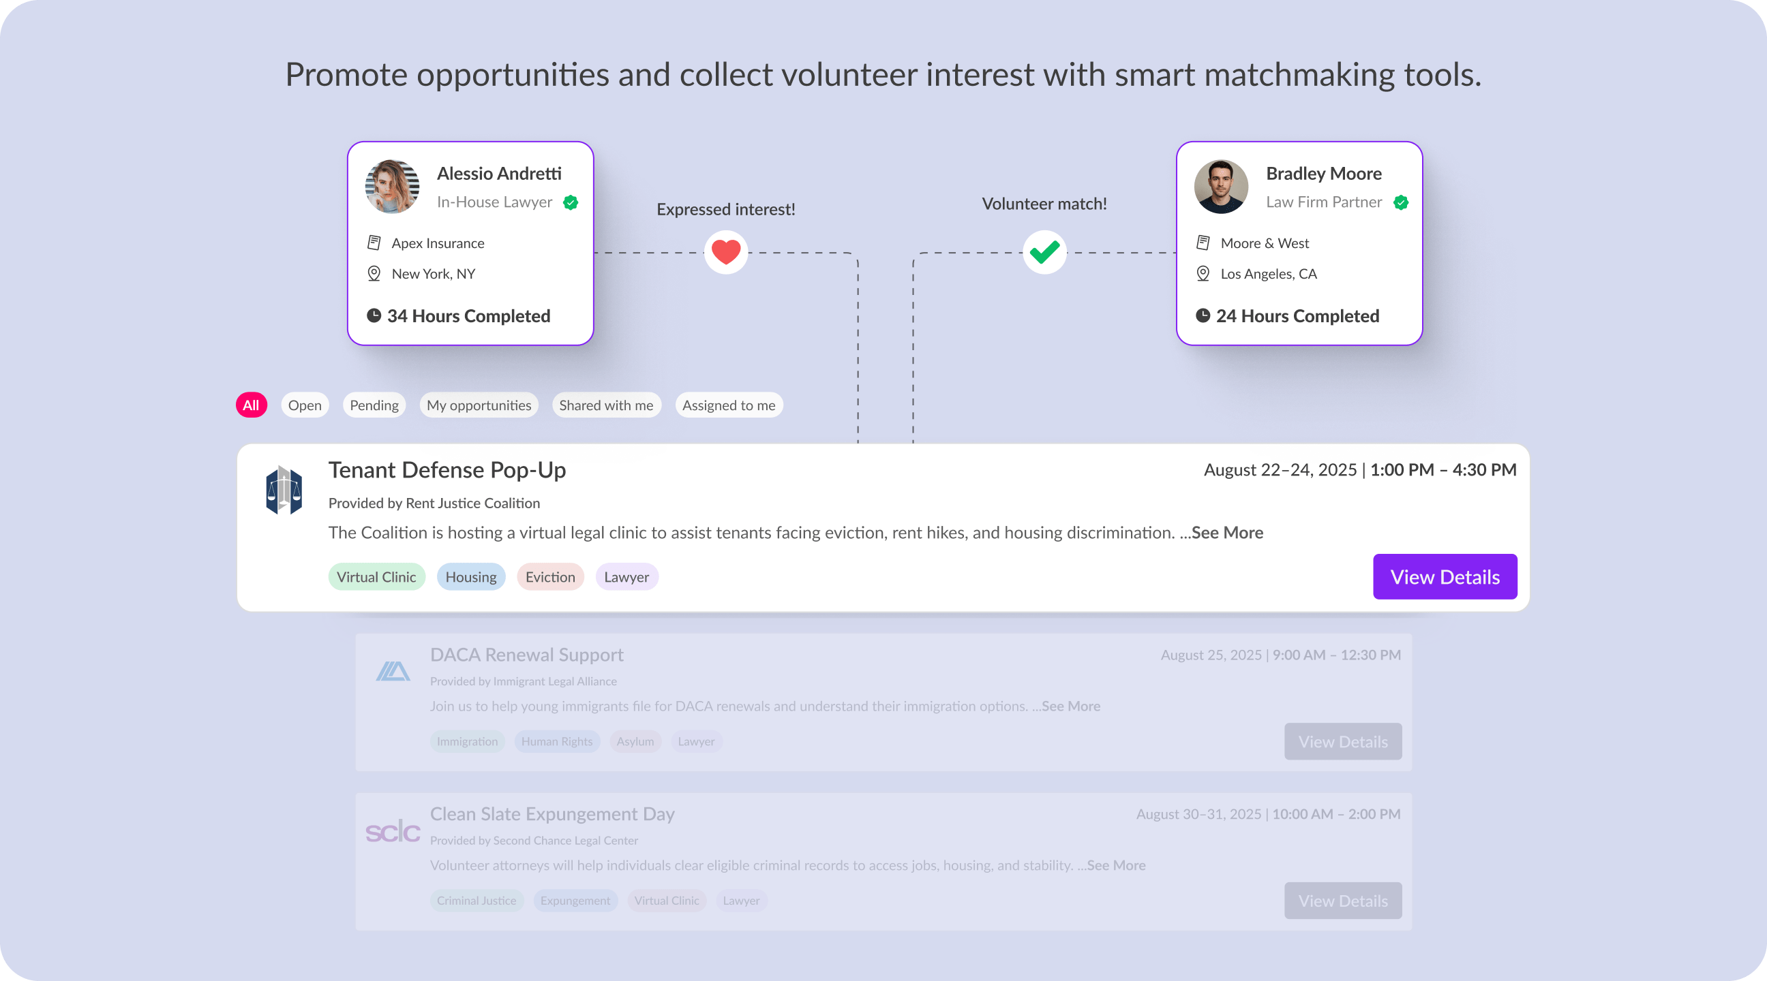Click clock icon beside 34 Hours Completed
Viewport: 1767px width, 981px height.
pyautogui.click(x=374, y=315)
